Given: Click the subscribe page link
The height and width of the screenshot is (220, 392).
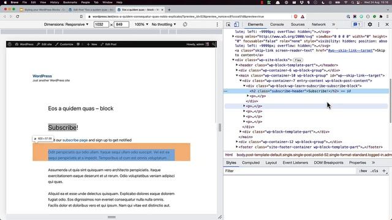Looking at the screenshot, I should point(75,140).
